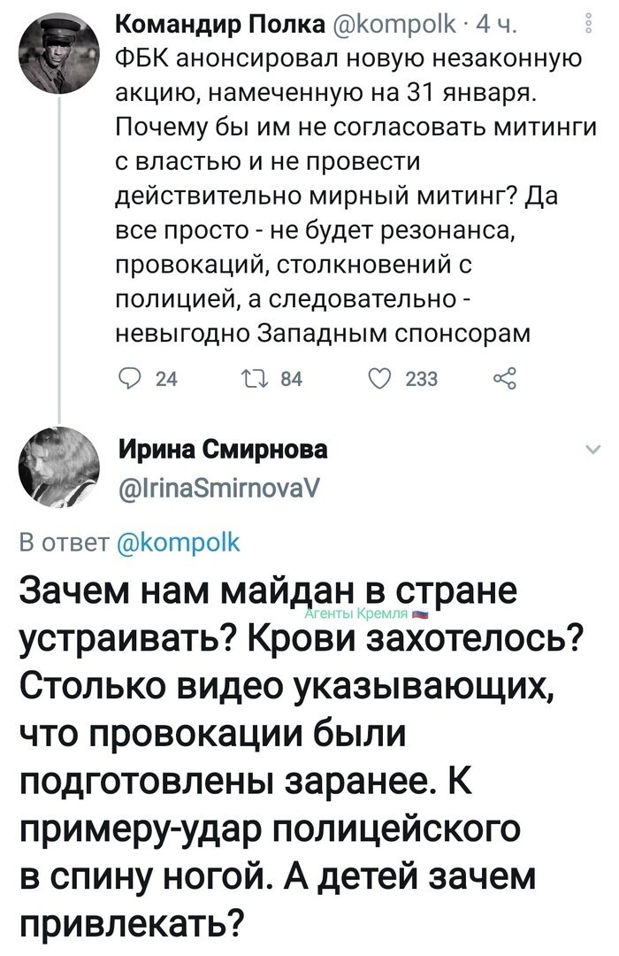The image size is (619, 956).
Task: Open the tweet text about ФБК акцию
Action: 355,197
